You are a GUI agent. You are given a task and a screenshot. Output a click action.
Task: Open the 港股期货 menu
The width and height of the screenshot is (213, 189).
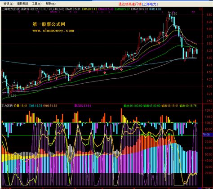[22, 4]
